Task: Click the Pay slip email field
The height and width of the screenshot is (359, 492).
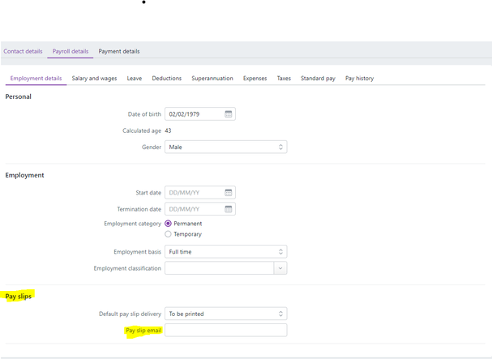Action: click(x=225, y=331)
